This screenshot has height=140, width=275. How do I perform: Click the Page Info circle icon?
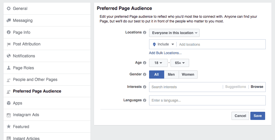[x=9, y=32]
